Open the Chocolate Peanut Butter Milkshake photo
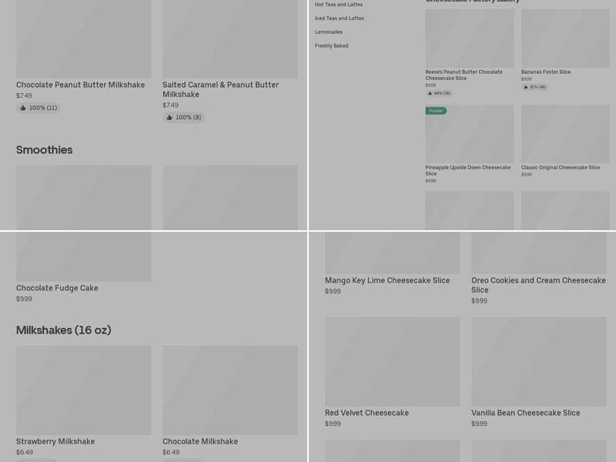Screen dimensions: 616x462 (x=84, y=38)
